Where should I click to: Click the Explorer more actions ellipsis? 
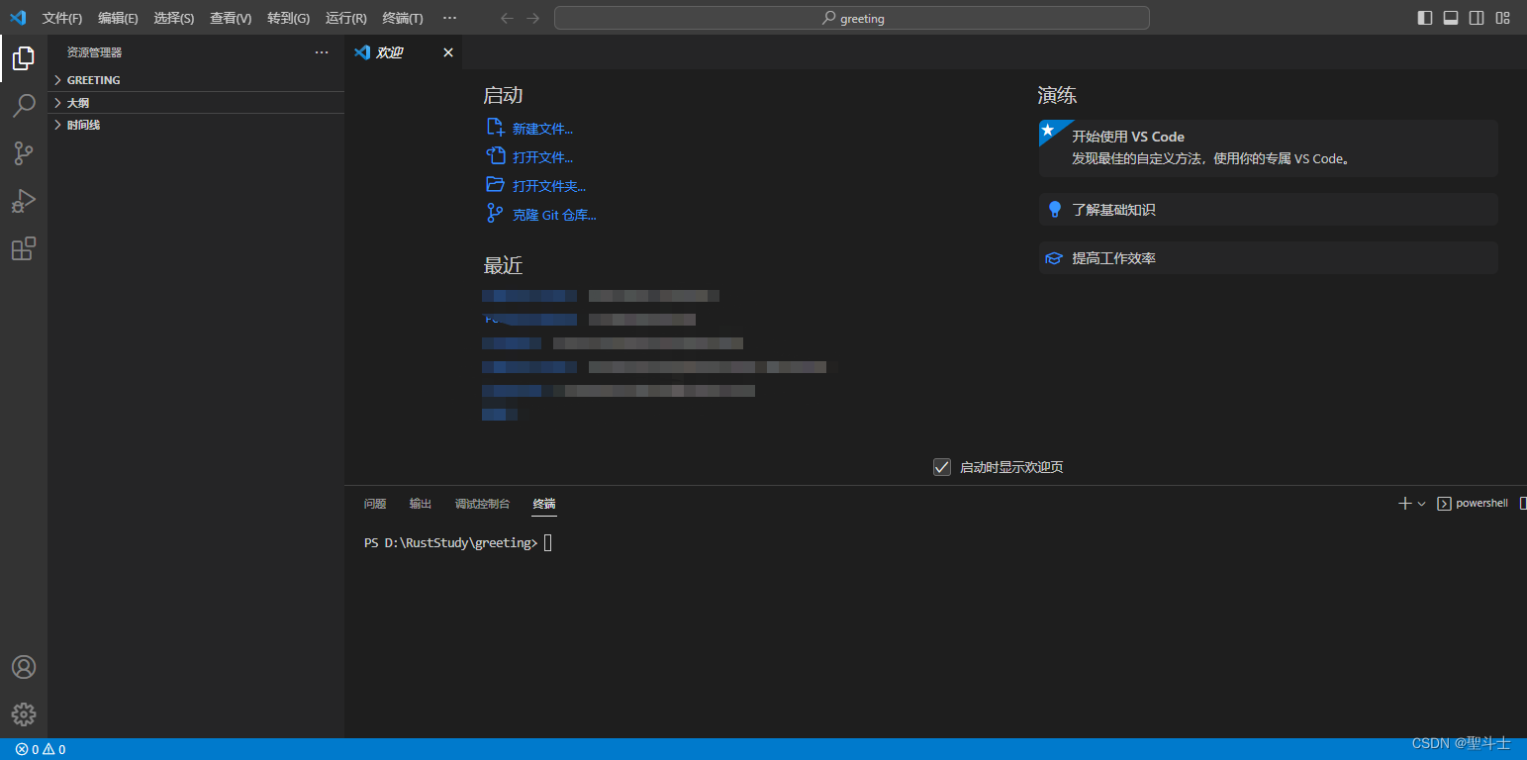tap(322, 52)
